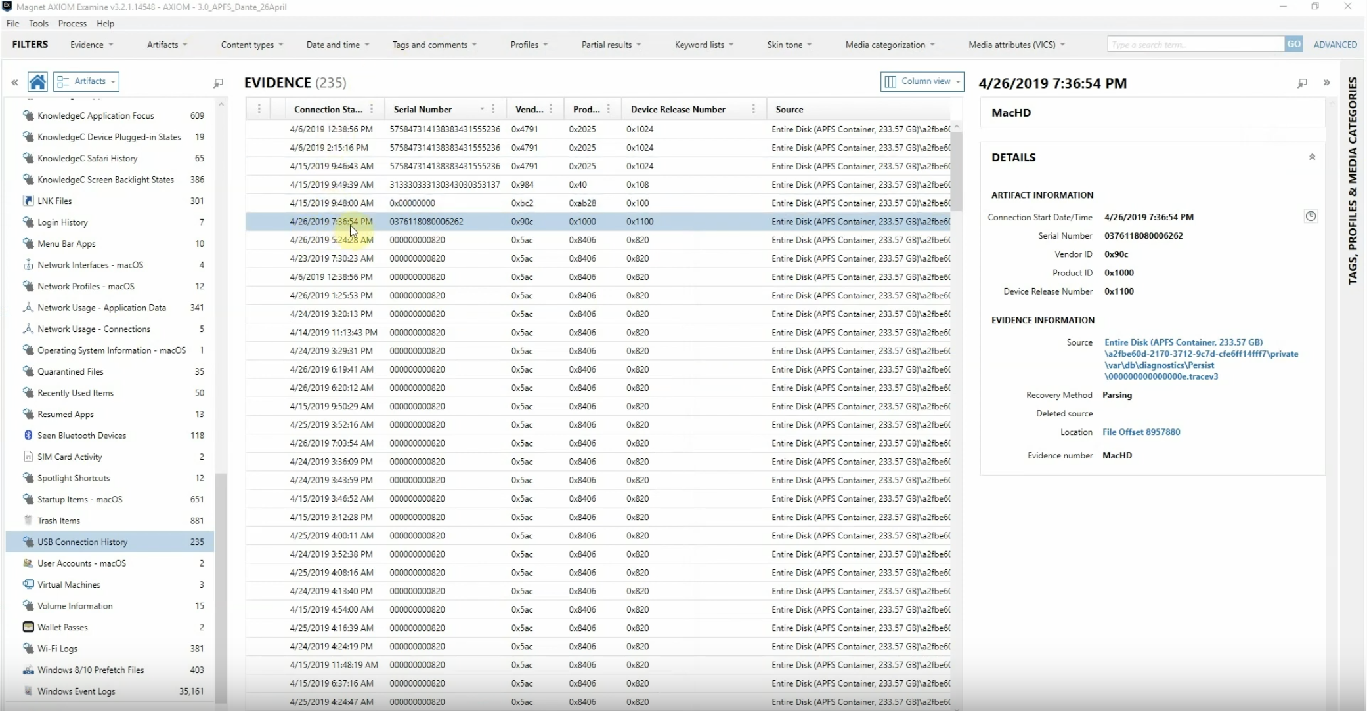
Task: Collapse the DETAILS section
Action: (x=1312, y=157)
